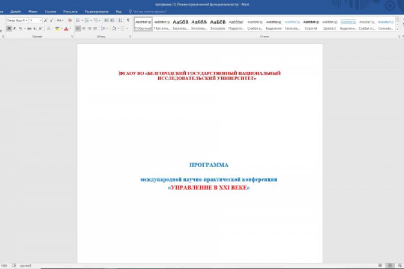404x269 pixels.
Task: Click Align Right icon
Action: click(89, 29)
